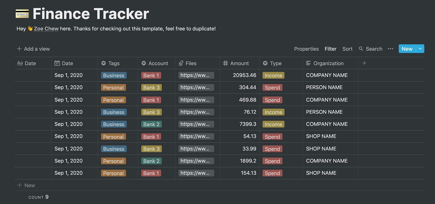Click the credit card page icon

pyautogui.click(x=22, y=14)
